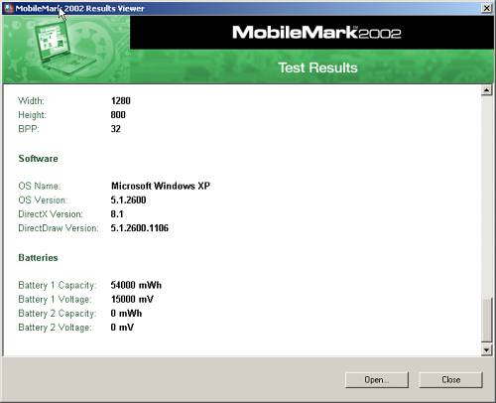
Task: Click the Height: label
Action: pyautogui.click(x=32, y=115)
